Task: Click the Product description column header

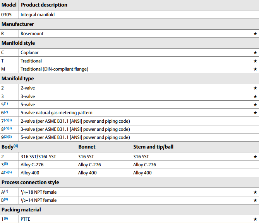Action: pyautogui.click(x=44, y=5)
